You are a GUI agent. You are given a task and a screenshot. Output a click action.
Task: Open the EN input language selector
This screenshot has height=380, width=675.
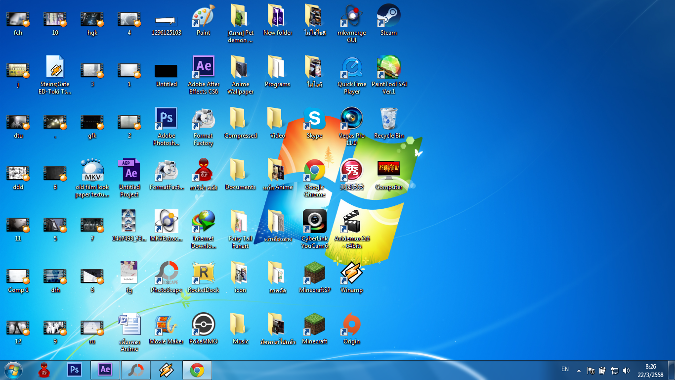point(565,369)
